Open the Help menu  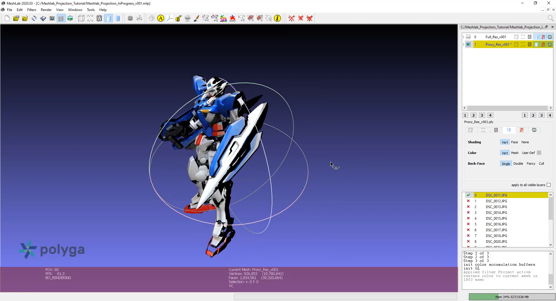click(x=103, y=10)
